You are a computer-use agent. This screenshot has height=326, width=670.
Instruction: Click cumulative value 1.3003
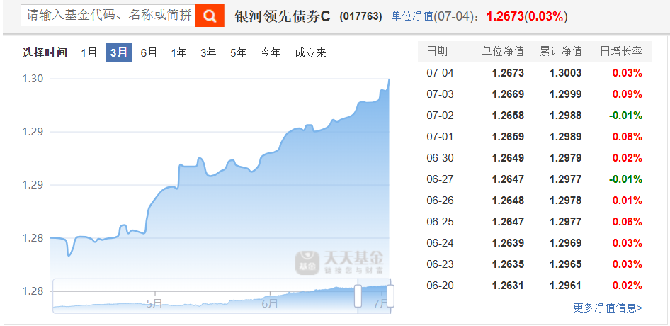(x=565, y=73)
